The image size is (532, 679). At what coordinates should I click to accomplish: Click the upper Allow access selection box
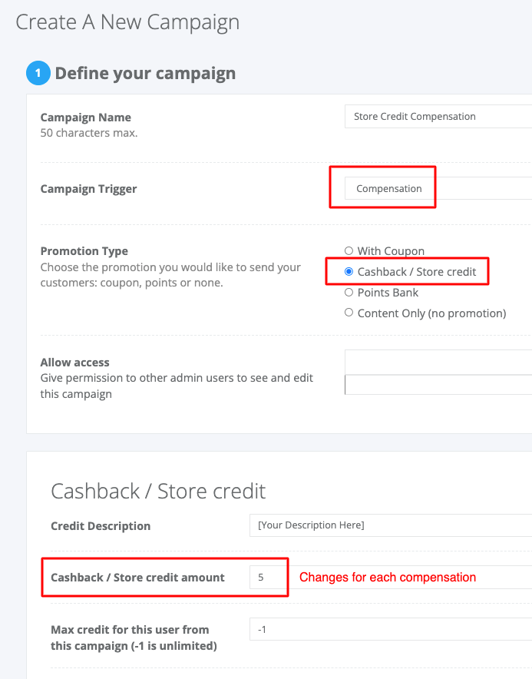click(438, 362)
